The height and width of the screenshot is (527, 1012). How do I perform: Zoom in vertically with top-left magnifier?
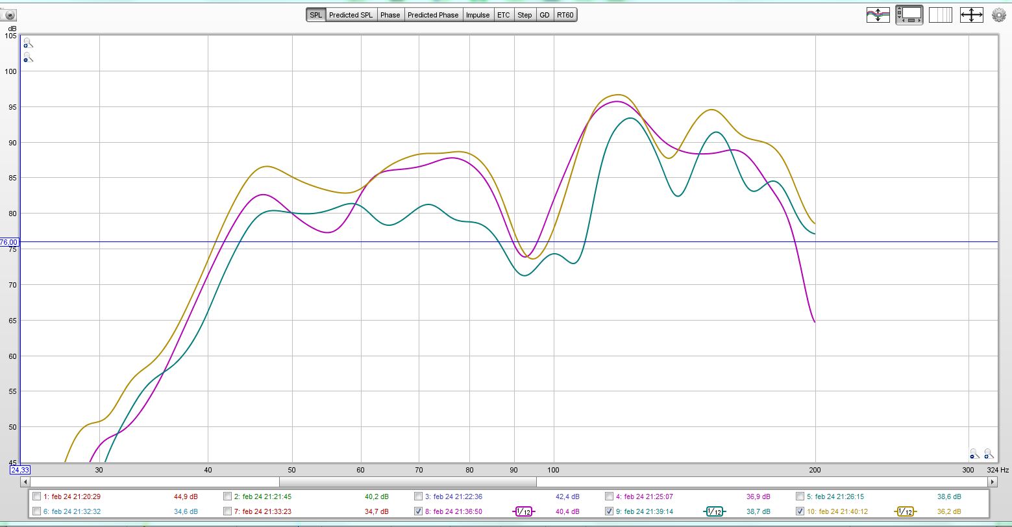pyautogui.click(x=27, y=43)
